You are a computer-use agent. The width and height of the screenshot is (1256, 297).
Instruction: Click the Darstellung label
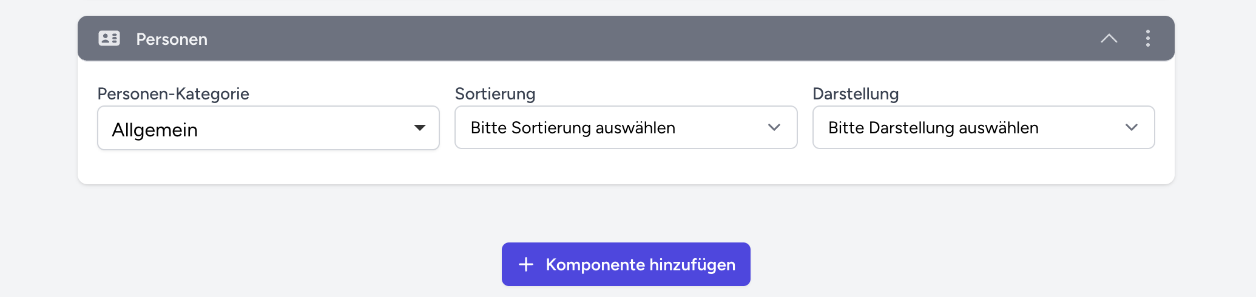855,94
